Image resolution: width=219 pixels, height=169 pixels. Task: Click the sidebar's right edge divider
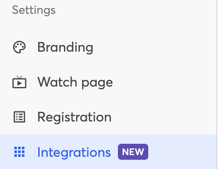[x=217, y=84]
